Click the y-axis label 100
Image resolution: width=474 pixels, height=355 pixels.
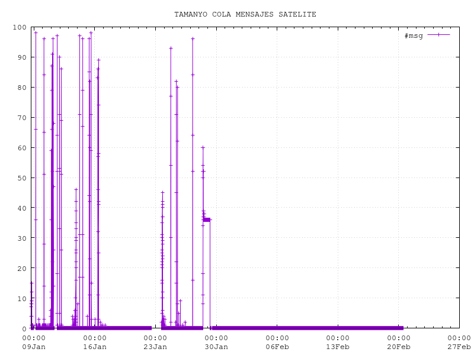point(20,27)
